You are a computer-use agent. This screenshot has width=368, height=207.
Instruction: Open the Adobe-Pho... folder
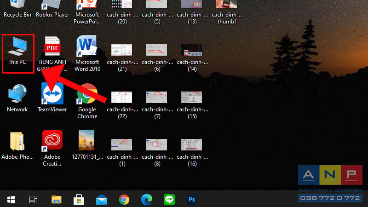point(17,146)
